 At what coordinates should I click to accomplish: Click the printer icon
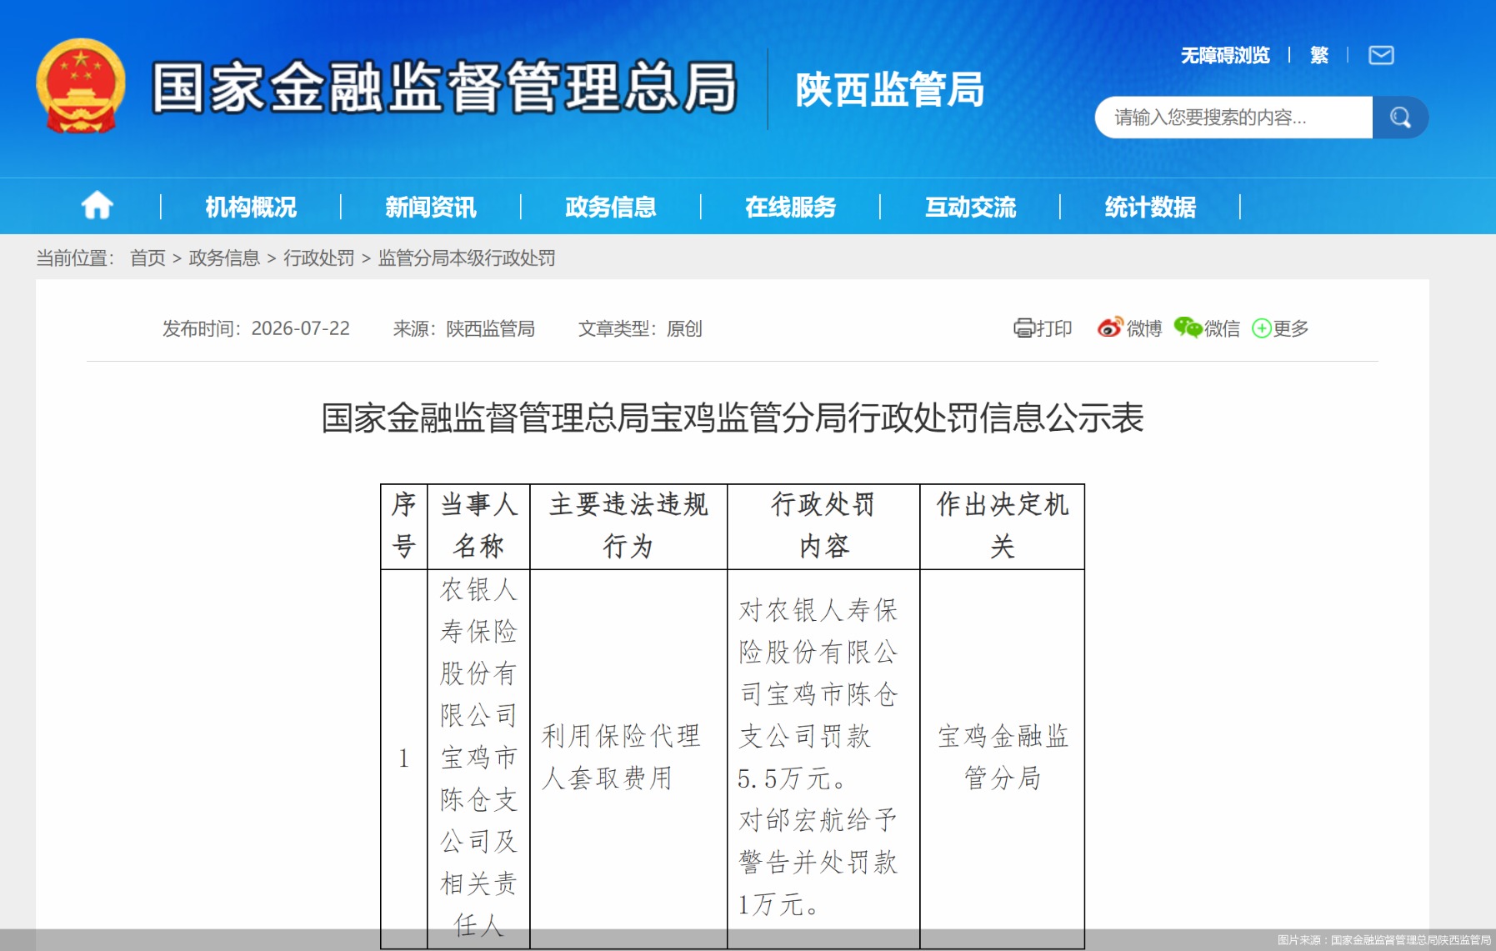click(x=1023, y=328)
